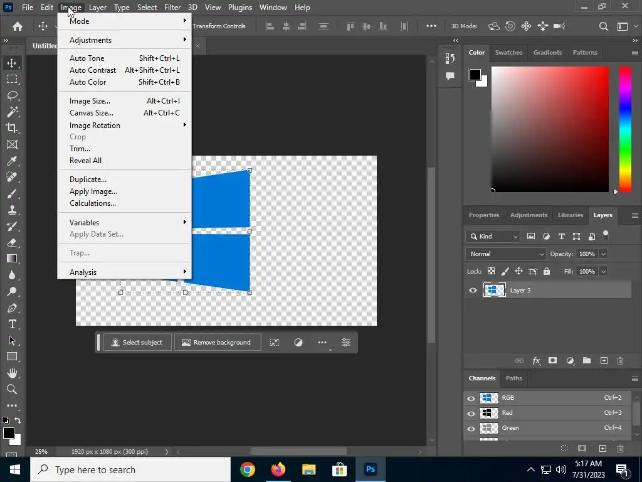This screenshot has width=642, height=482.
Task: Select the Move tool
Action: click(x=12, y=63)
